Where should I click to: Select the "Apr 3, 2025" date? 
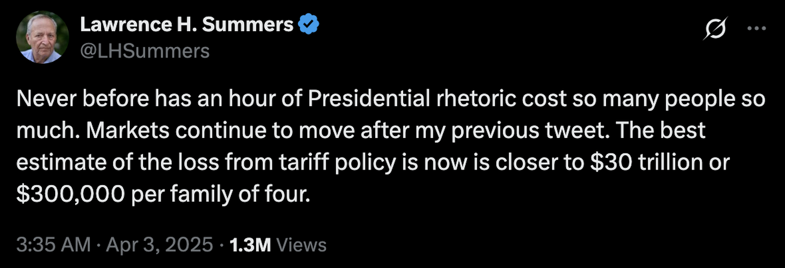click(x=160, y=245)
